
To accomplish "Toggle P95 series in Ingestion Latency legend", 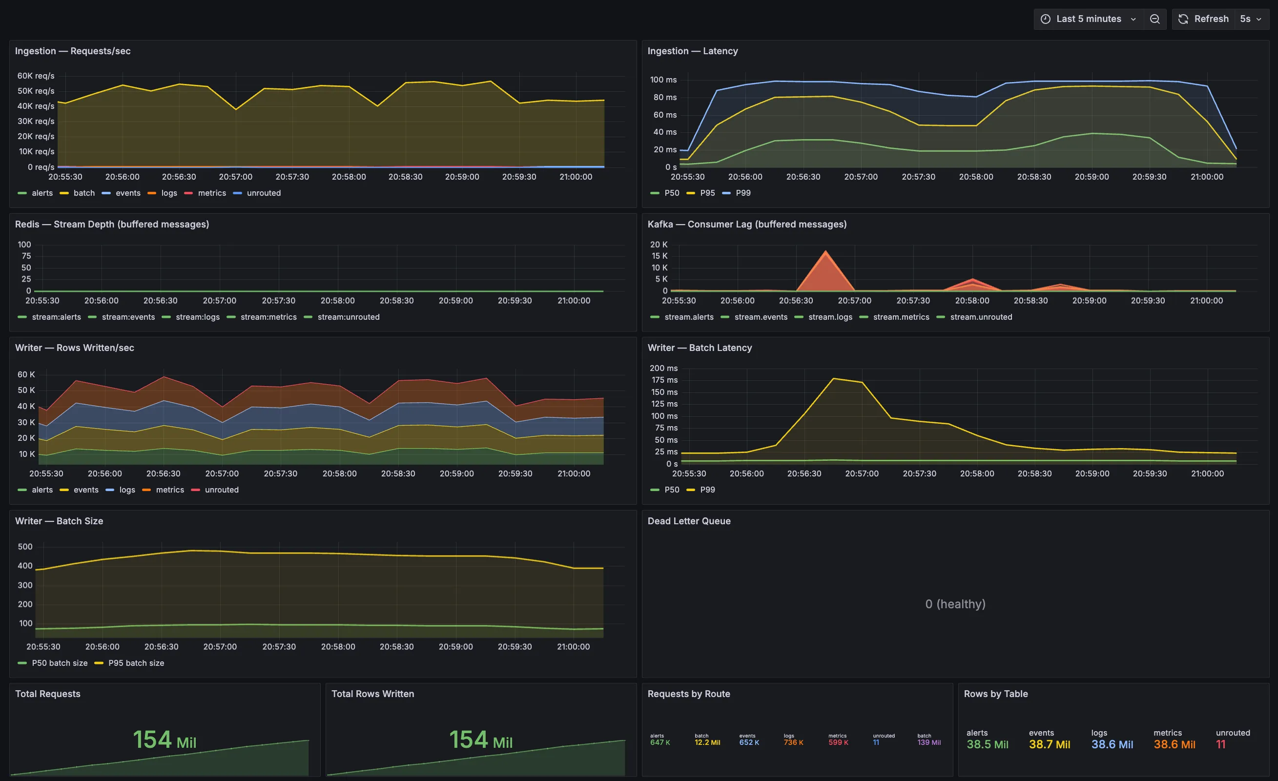I will 707,193.
